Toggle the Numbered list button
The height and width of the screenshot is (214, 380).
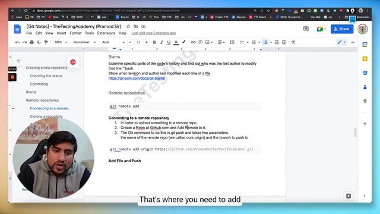pos(265,42)
